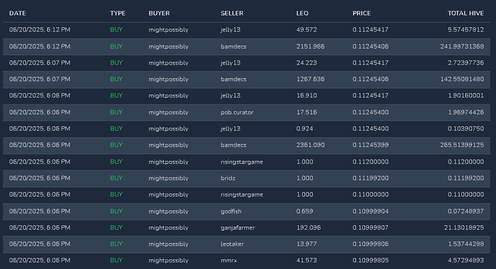Click buyer mightpossibly in godfish row
The height and width of the screenshot is (269, 496).
coord(169,211)
